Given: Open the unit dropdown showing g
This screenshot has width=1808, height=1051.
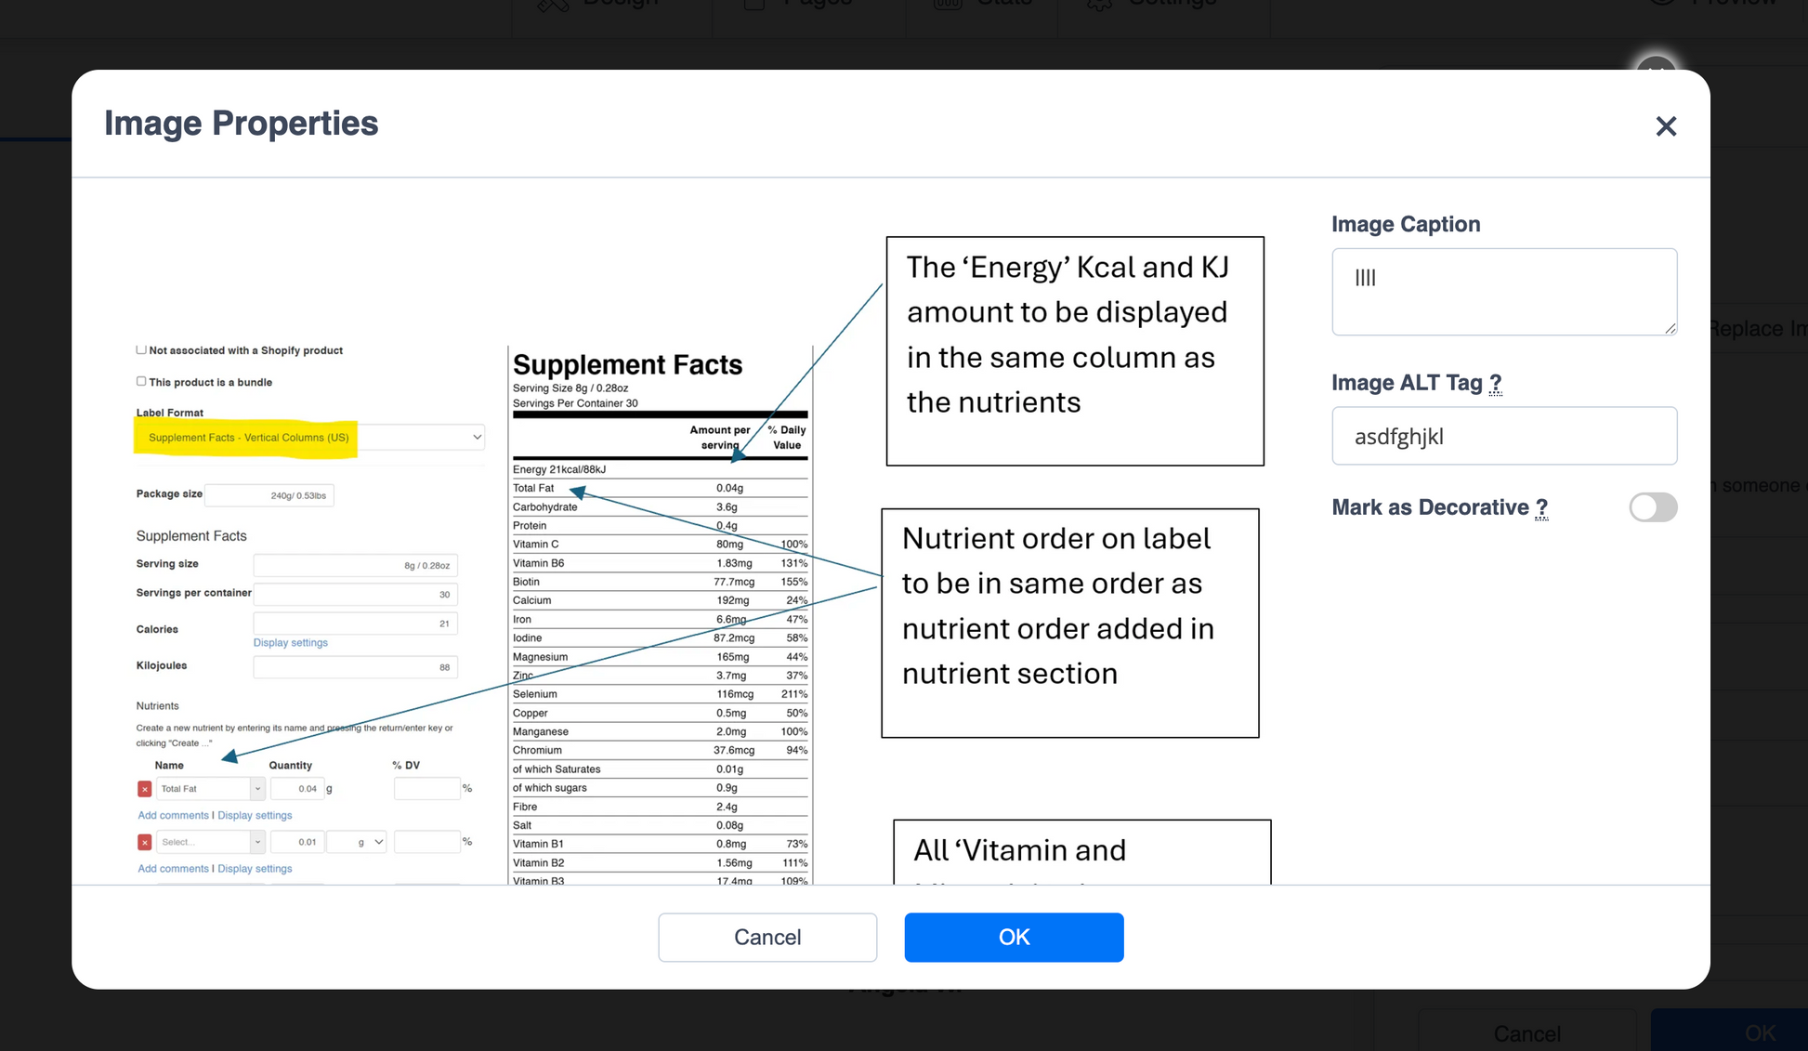Looking at the screenshot, I should pyautogui.click(x=368, y=842).
